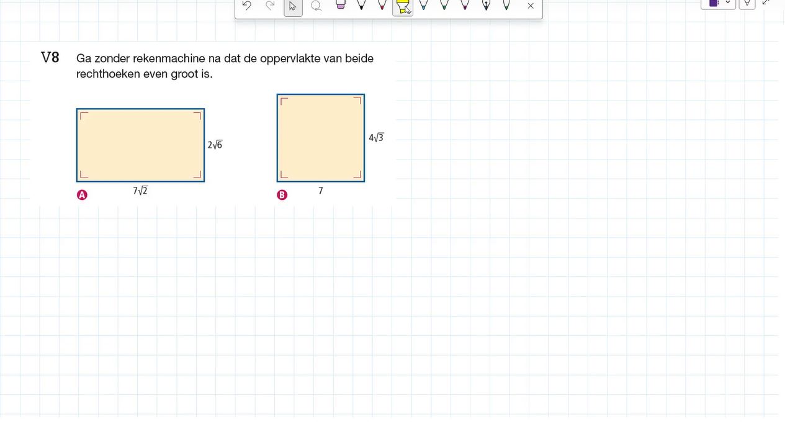The image size is (785, 424).
Task: Click inside rectangle B
Action: point(321,138)
